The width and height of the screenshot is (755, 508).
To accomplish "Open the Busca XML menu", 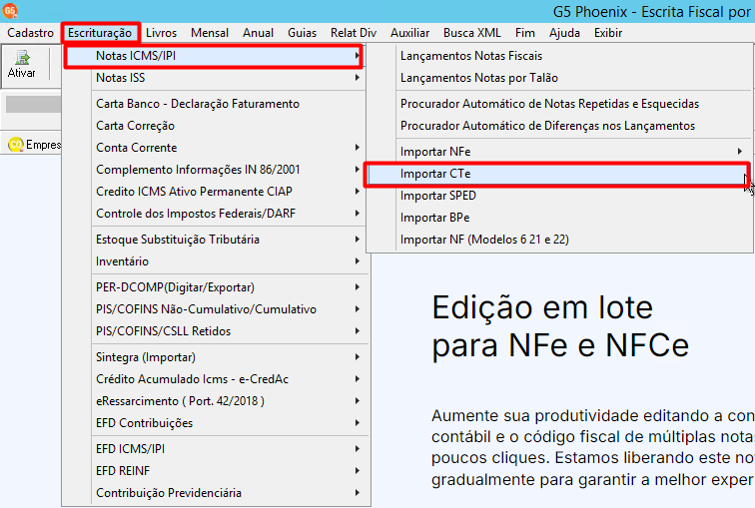I will [x=471, y=33].
